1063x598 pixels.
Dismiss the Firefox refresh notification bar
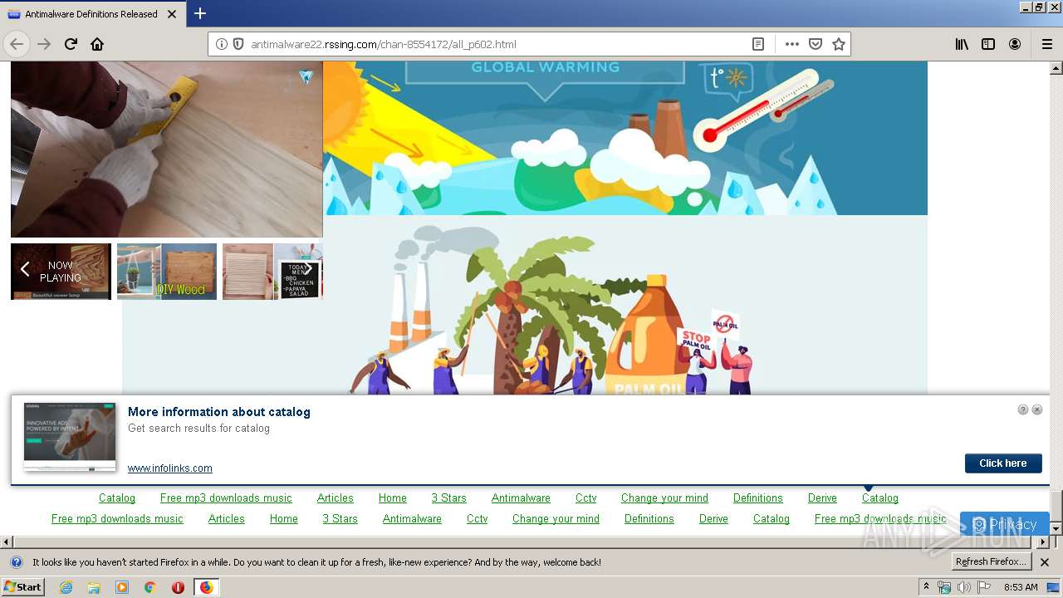pyautogui.click(x=1045, y=562)
